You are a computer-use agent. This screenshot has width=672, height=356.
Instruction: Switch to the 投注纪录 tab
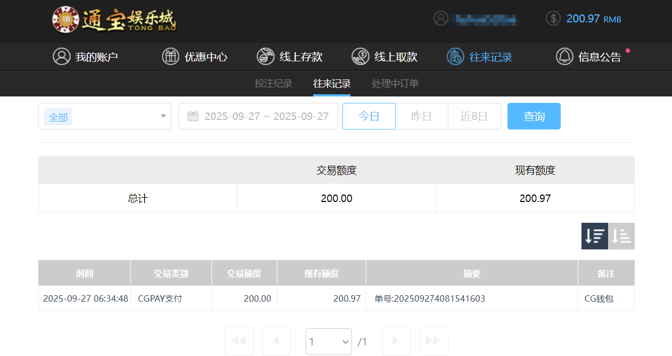(x=273, y=84)
